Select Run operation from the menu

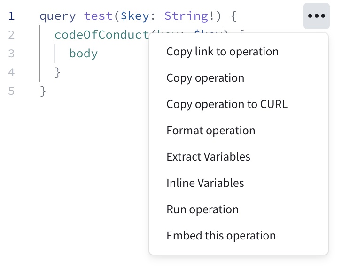(x=202, y=209)
